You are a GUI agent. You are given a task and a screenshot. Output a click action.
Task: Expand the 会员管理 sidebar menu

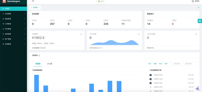click(x=13, y=14)
